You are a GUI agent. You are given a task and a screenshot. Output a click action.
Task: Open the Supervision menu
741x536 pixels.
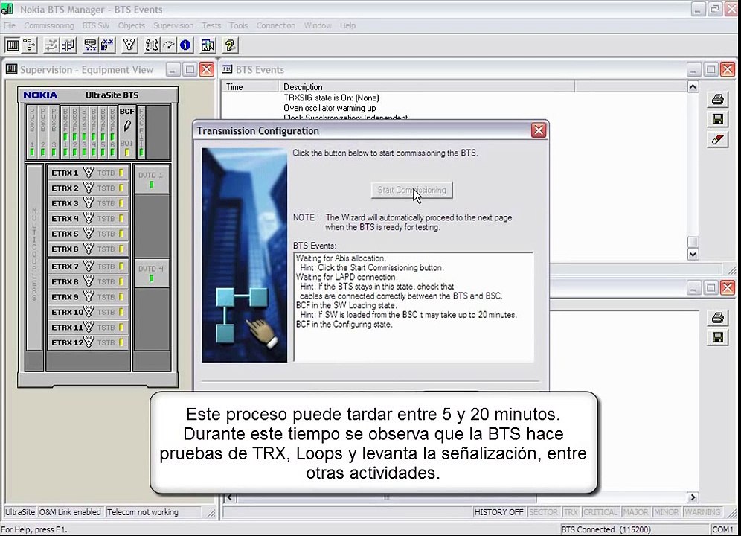[173, 25]
